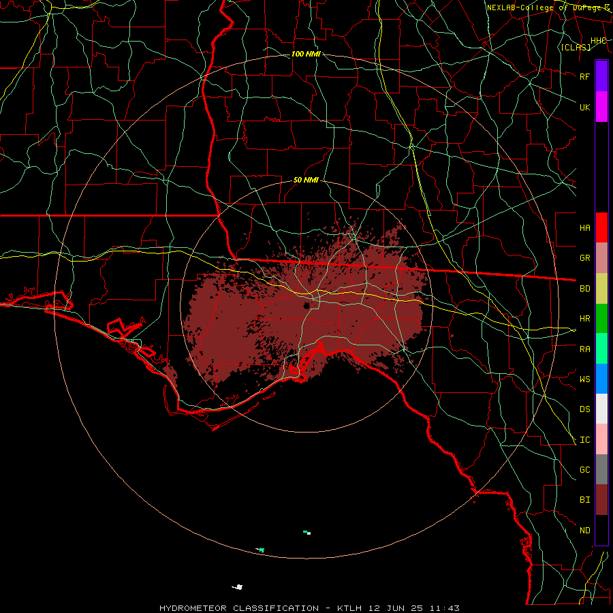
Task: Click the IC legend label
Action: 585,440
